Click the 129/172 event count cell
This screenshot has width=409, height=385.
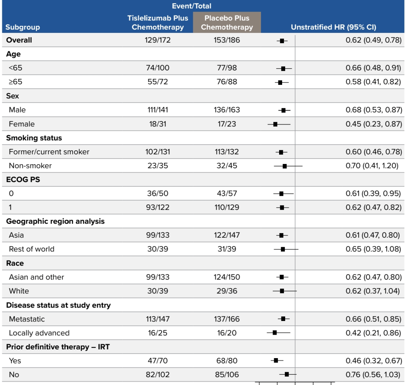[x=158, y=40]
